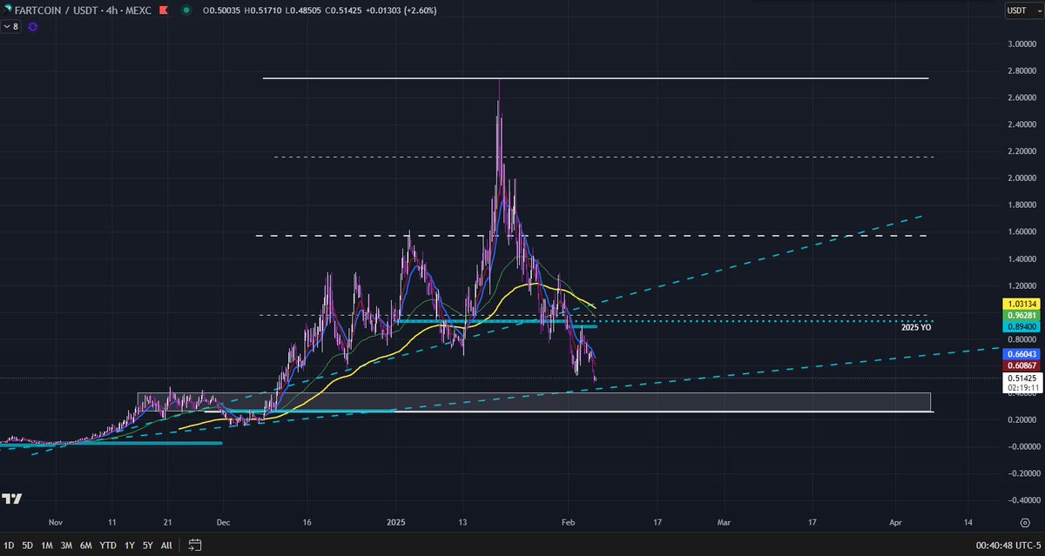Select the All time range

[x=166, y=546]
